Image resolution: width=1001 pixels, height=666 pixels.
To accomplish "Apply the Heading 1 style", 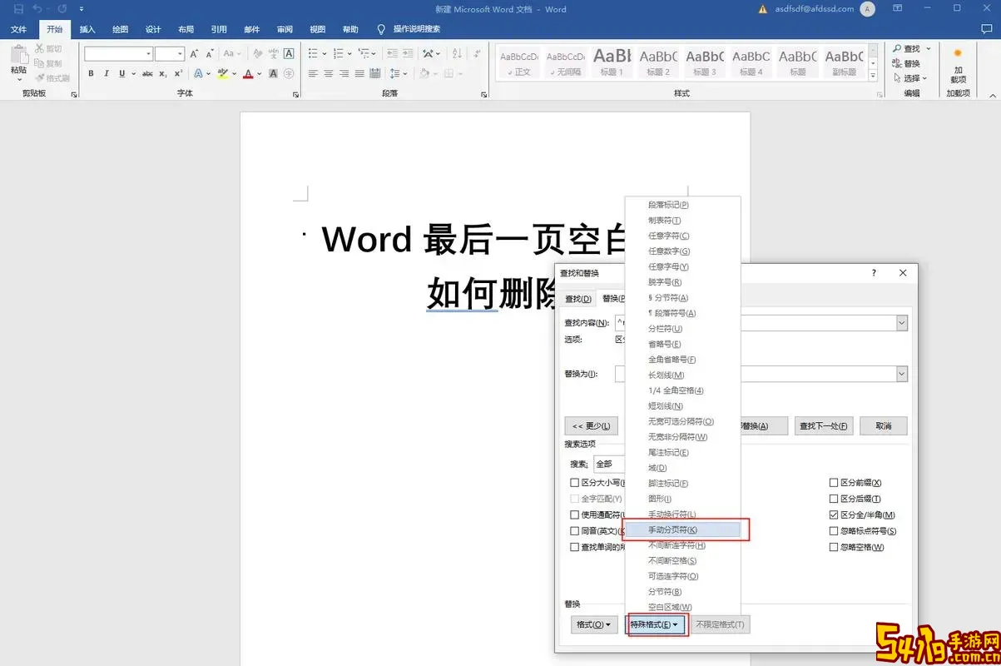I will (x=612, y=62).
